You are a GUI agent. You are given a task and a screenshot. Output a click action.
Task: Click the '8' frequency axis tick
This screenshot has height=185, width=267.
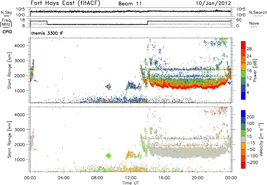(24, 26)
